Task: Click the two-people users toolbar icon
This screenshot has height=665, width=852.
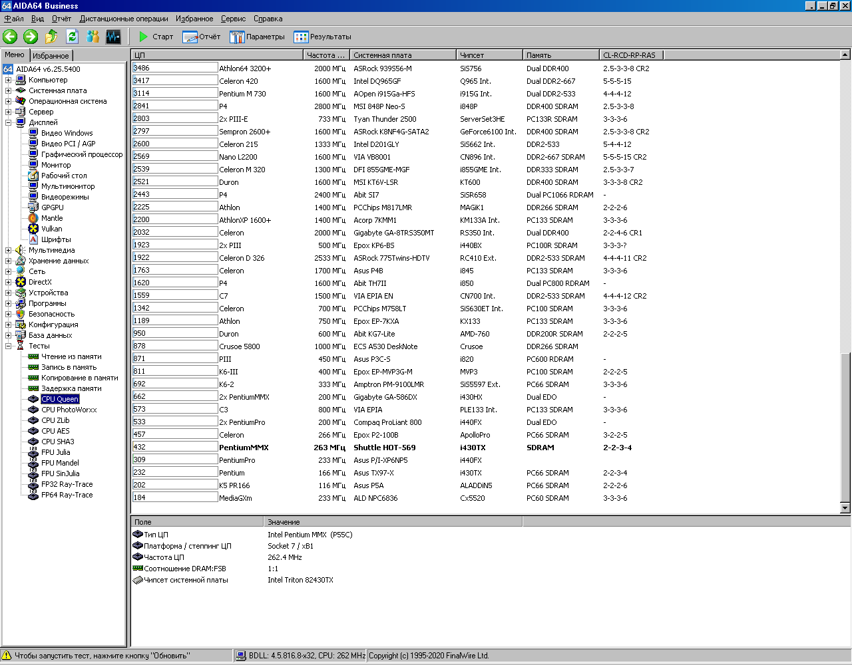Action: click(93, 37)
